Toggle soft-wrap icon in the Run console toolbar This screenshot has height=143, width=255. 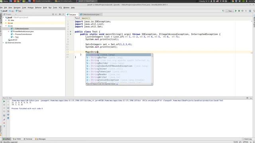[x=8, y=108]
